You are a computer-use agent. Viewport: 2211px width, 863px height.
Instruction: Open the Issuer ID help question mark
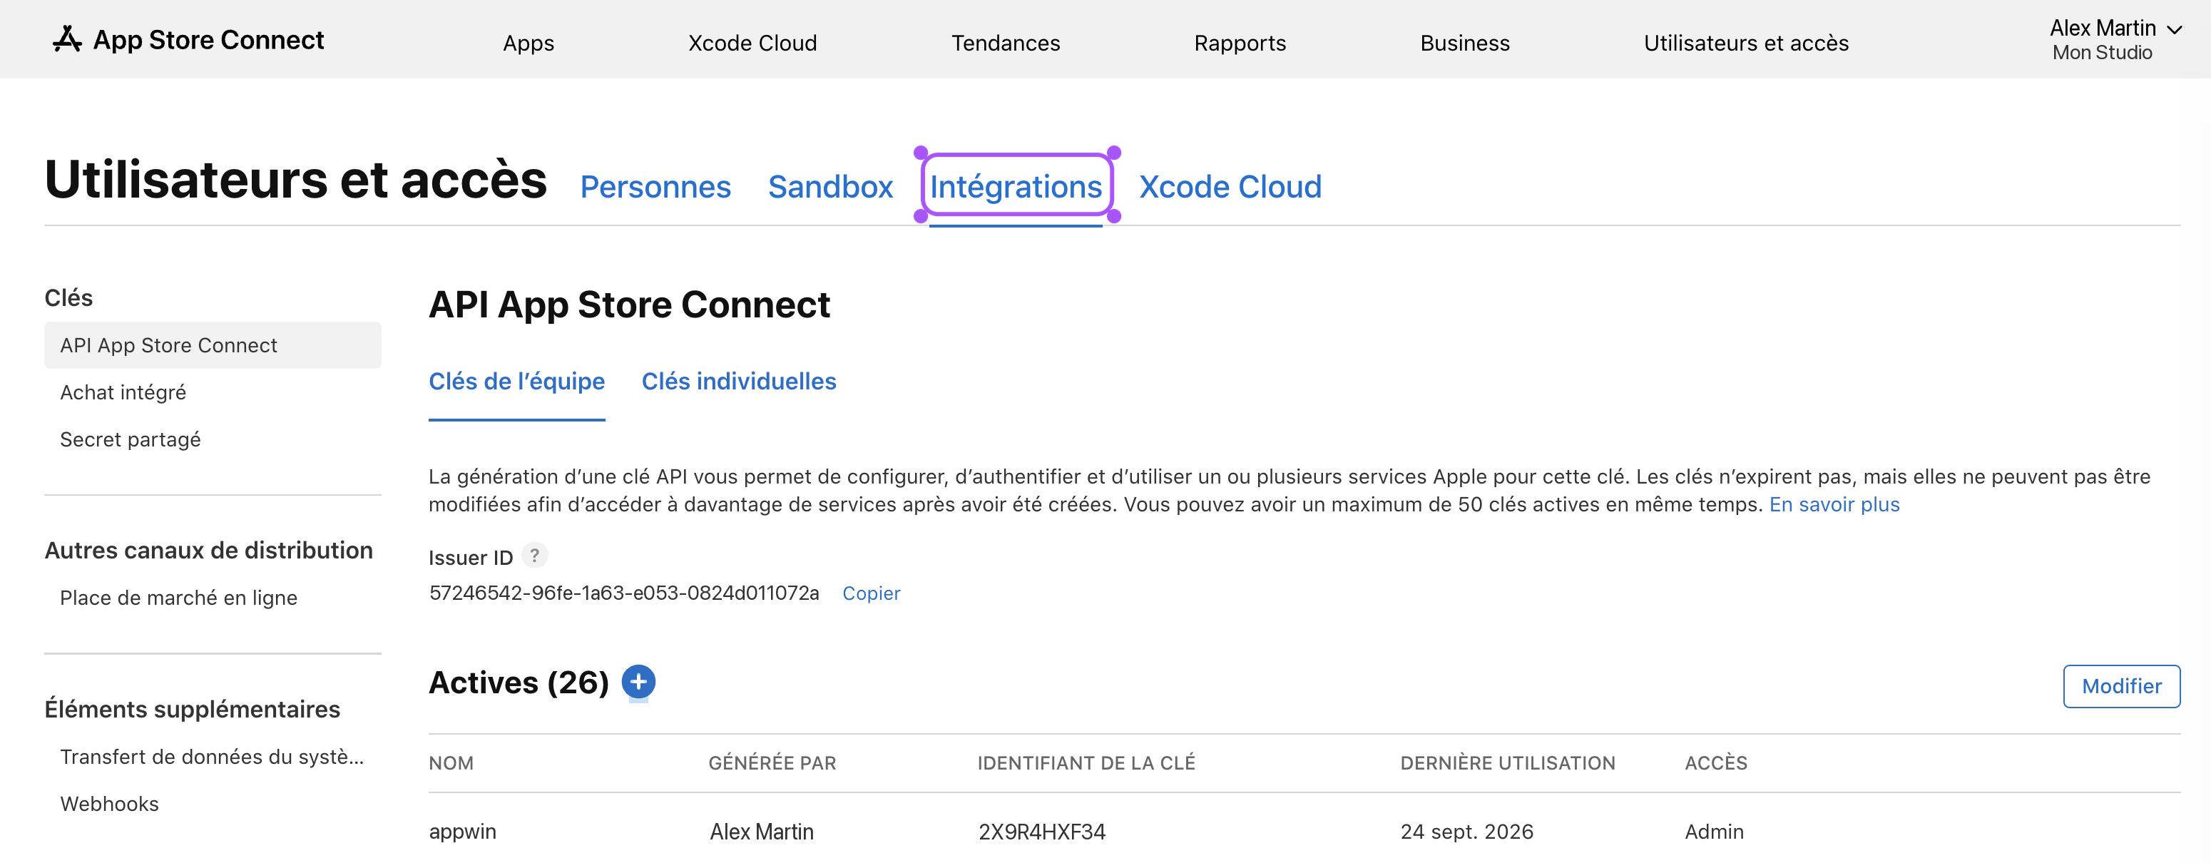pyautogui.click(x=535, y=556)
